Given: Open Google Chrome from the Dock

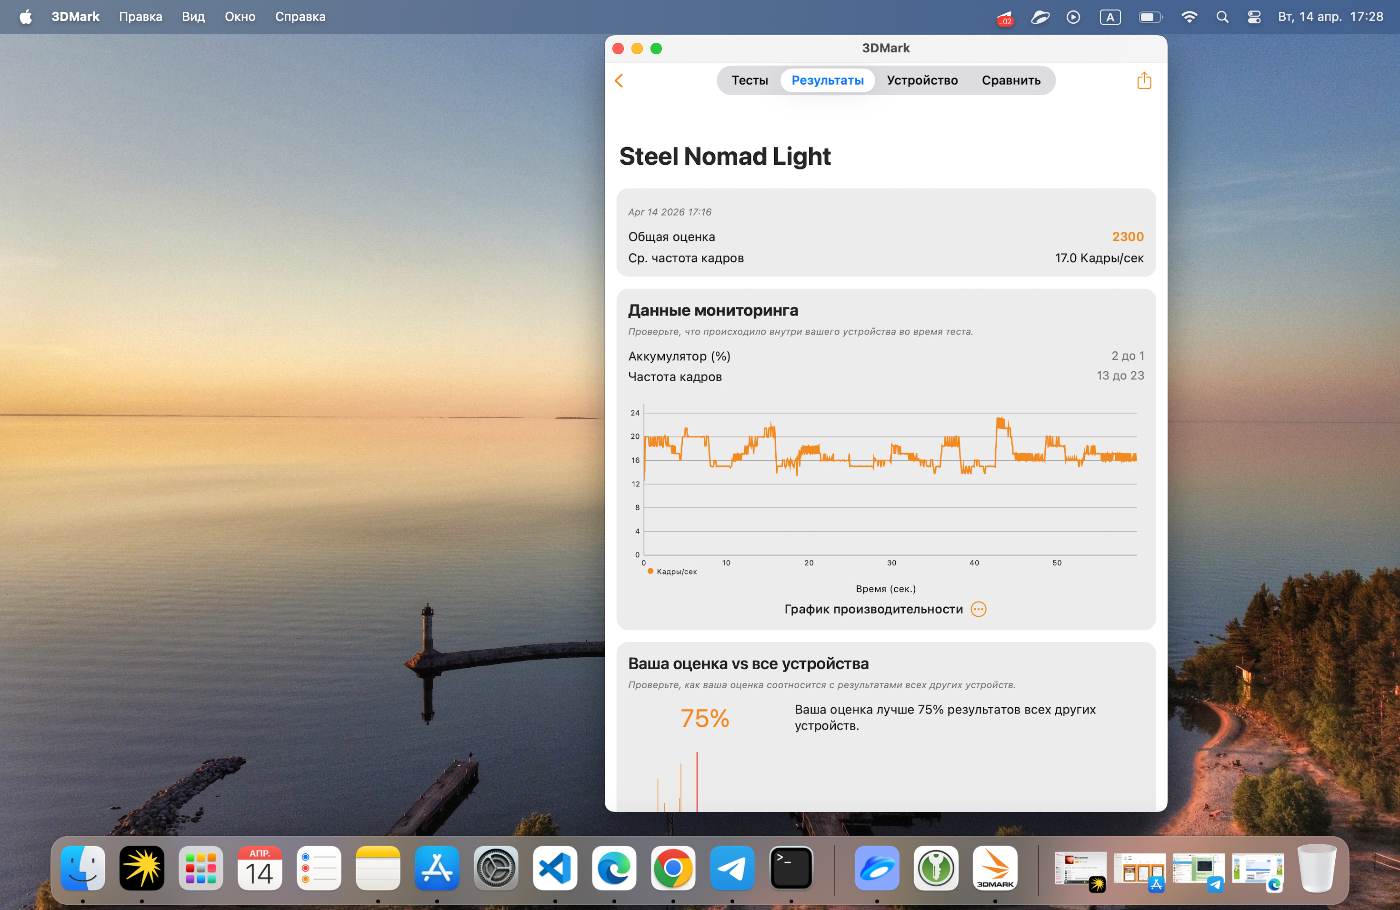Looking at the screenshot, I should (x=673, y=868).
